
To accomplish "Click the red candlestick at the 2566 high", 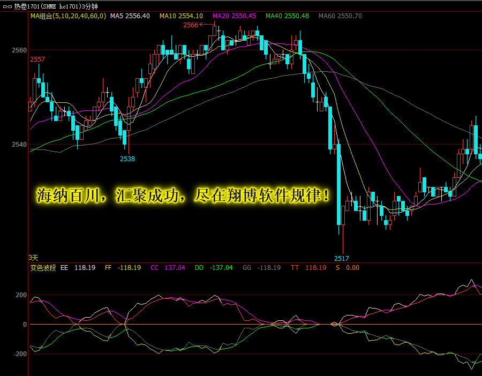I will (214, 31).
